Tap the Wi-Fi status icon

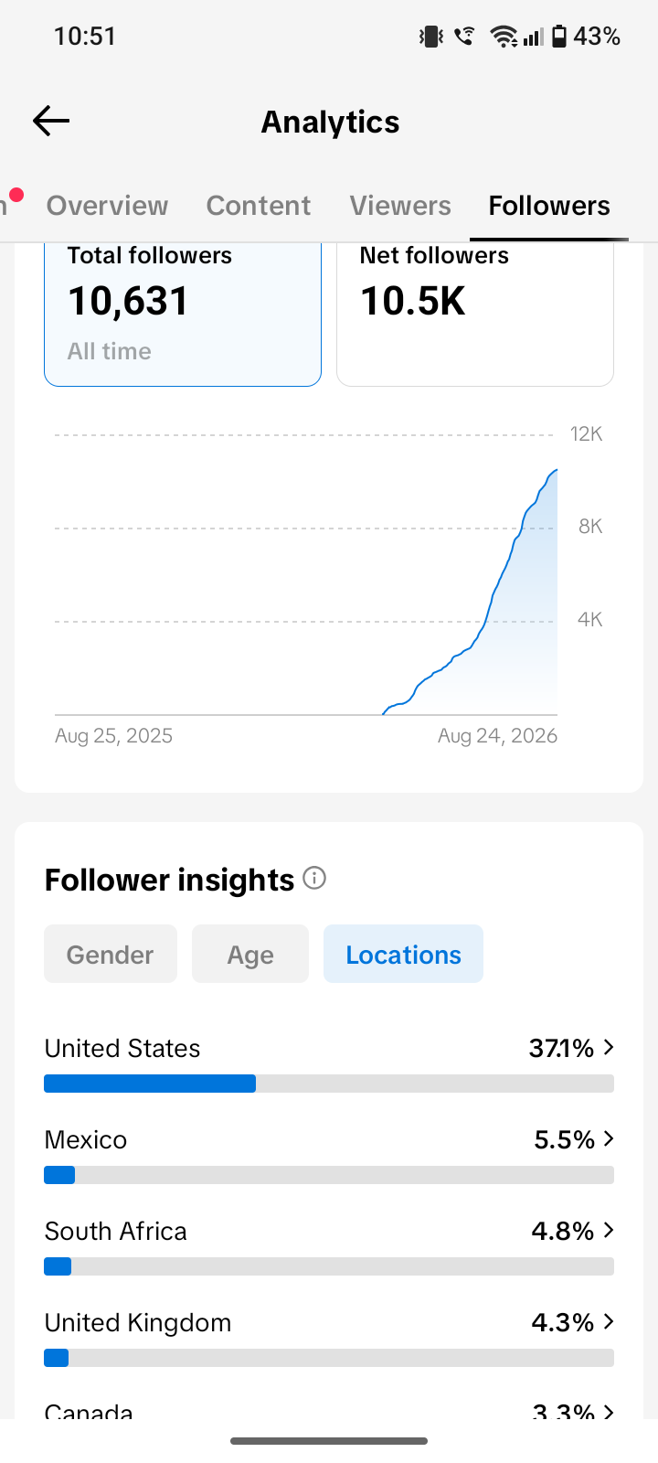point(504,37)
